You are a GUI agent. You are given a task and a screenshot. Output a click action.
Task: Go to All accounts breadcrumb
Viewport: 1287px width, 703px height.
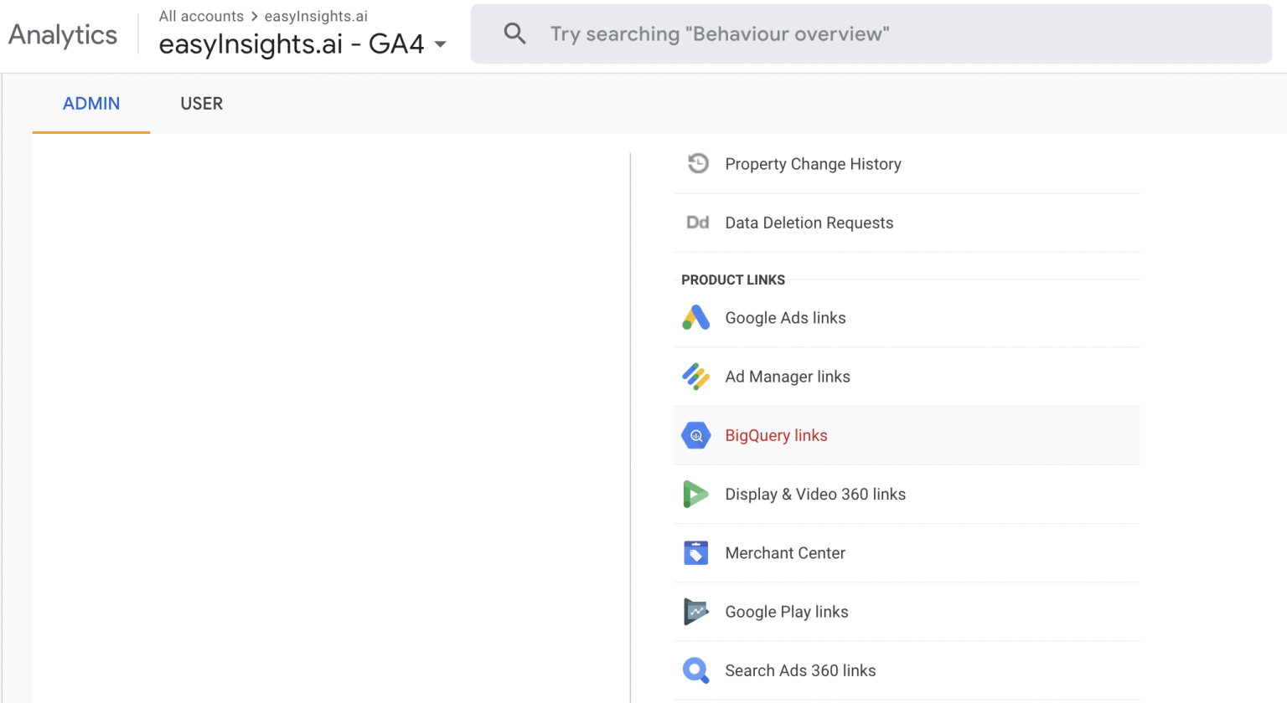tap(201, 16)
